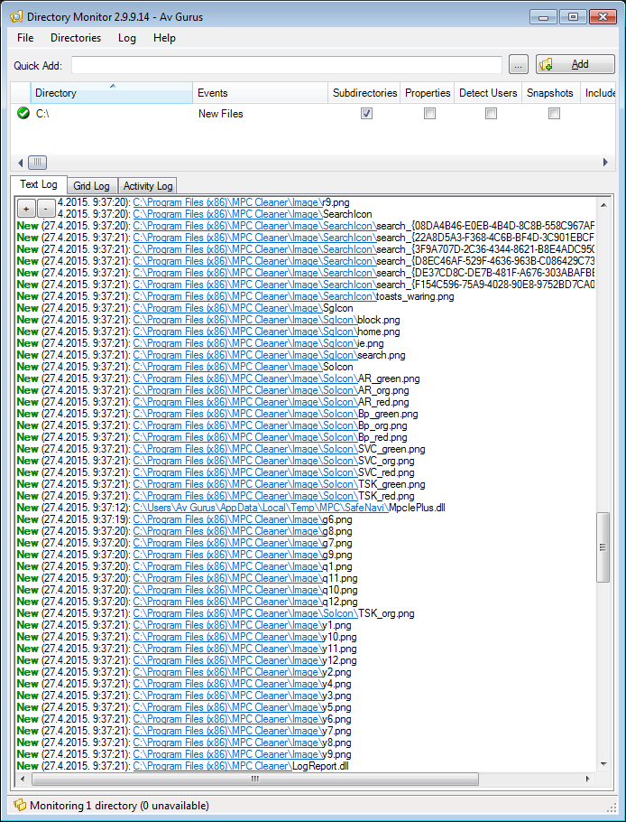Click the Events column header
This screenshot has height=822, width=626.
(260, 93)
